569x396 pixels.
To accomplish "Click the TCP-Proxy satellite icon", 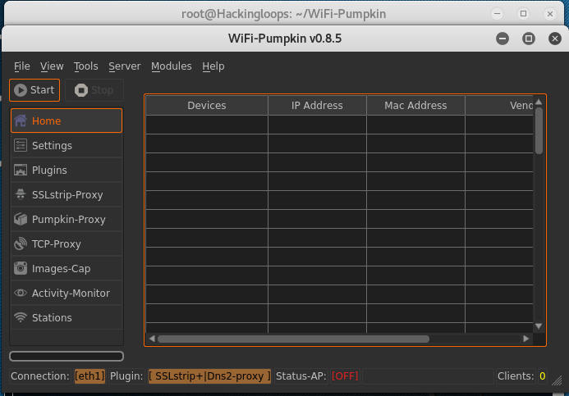I will [x=21, y=244].
